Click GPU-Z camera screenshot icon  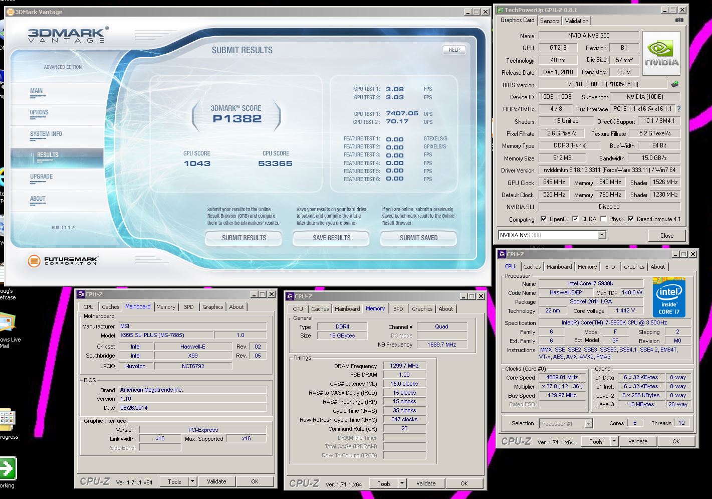(x=679, y=20)
